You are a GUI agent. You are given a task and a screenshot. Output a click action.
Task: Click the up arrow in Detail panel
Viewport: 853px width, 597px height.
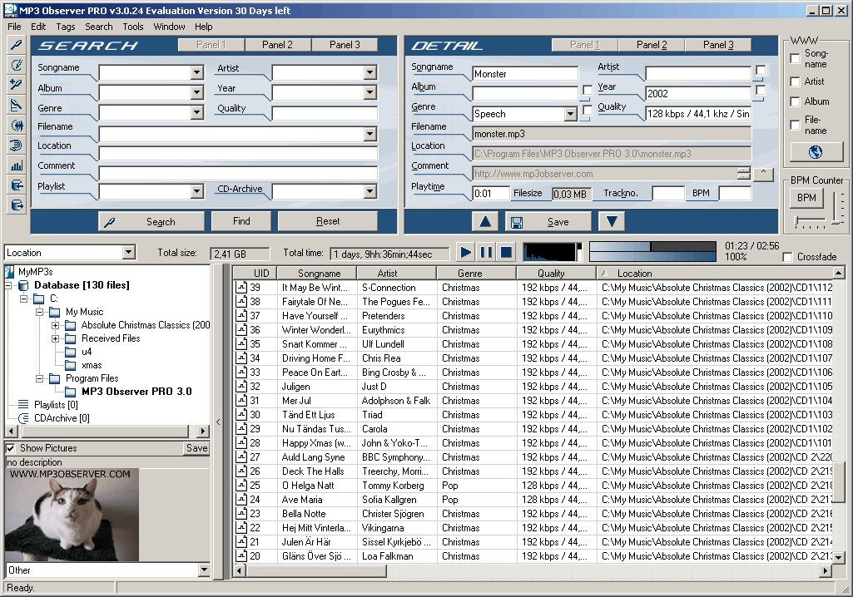(x=485, y=221)
